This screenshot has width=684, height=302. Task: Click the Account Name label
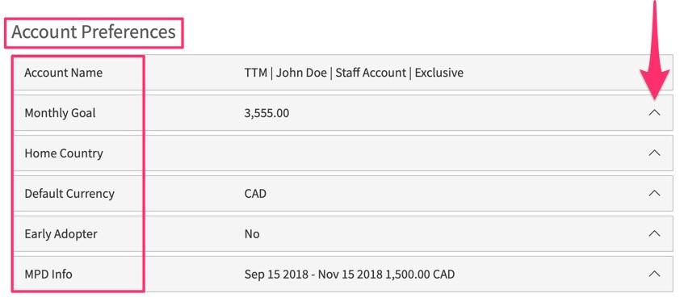[x=63, y=73]
